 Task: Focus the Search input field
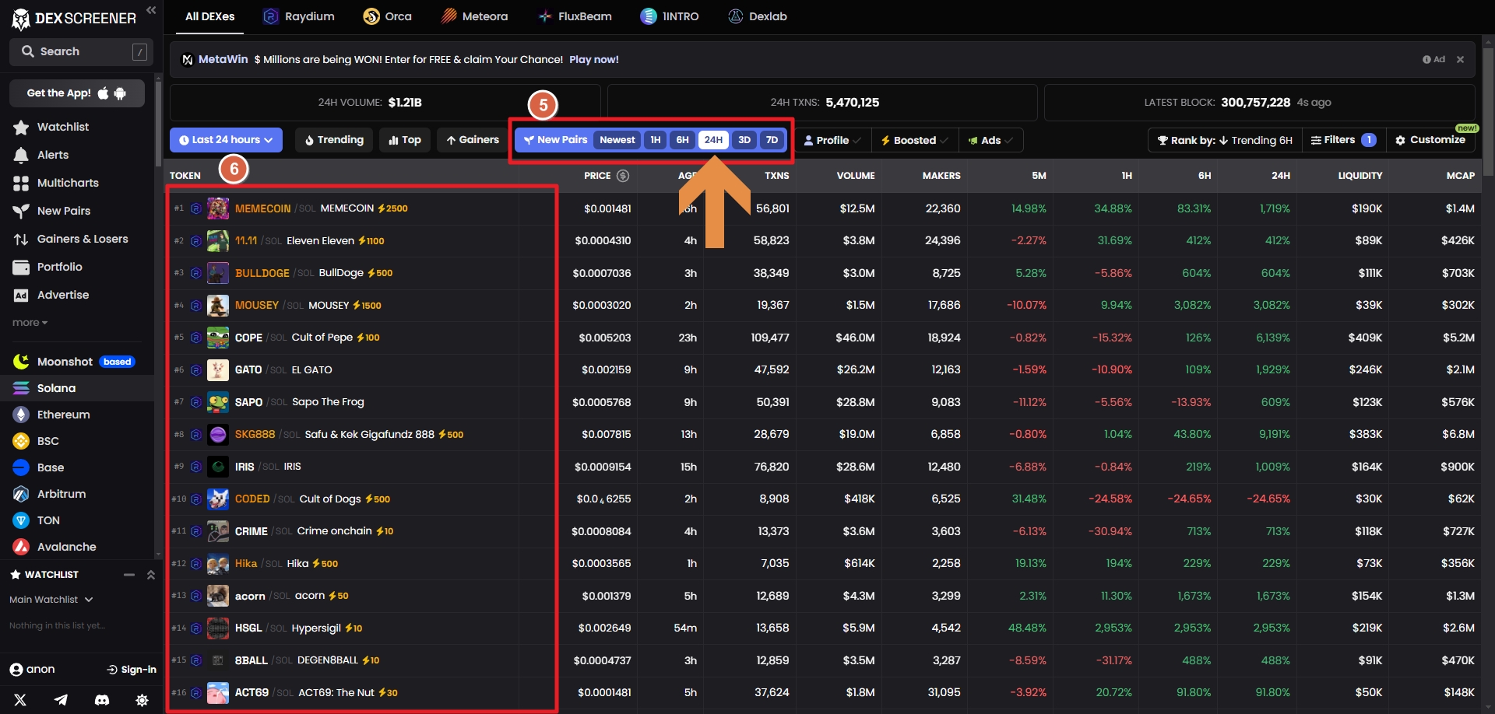point(81,51)
